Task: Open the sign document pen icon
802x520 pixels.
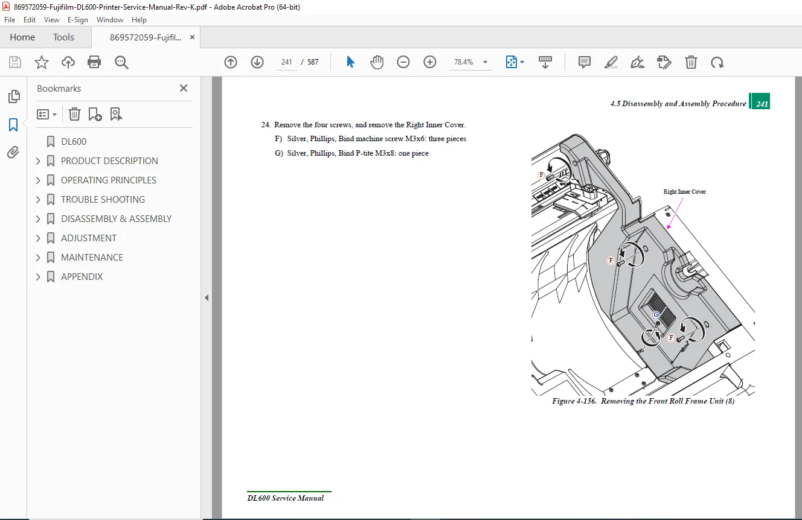Action: click(637, 62)
